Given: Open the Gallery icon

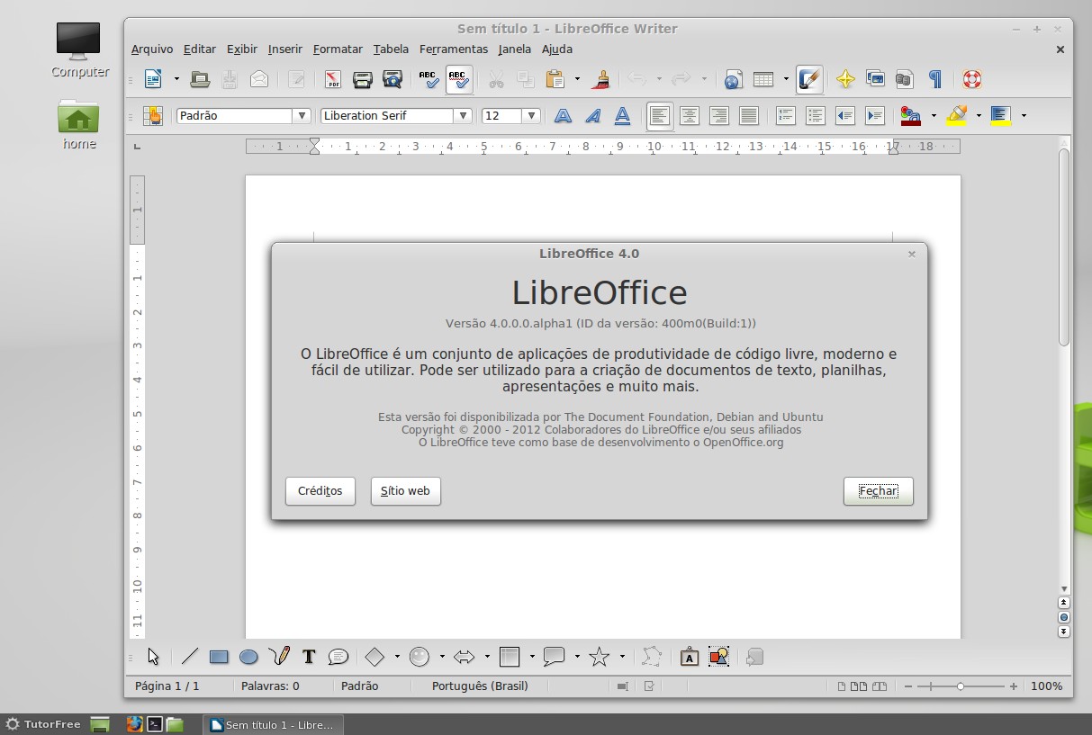Looking at the screenshot, I should (x=875, y=79).
